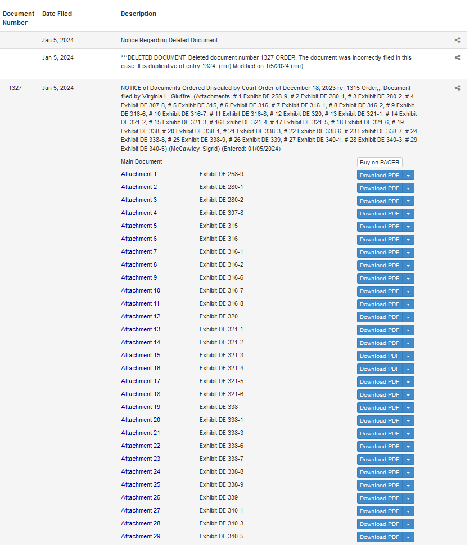Viewport: 474px width, 548px height.
Task: View the Attachment 19 link
Action: (141, 407)
